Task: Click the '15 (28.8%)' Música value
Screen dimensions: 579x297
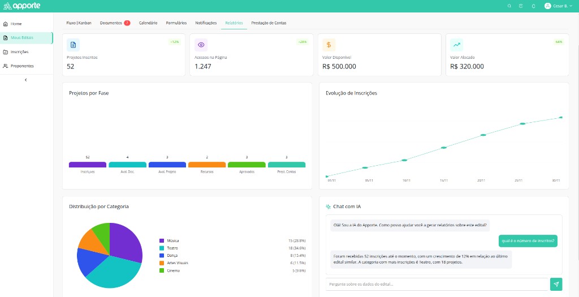Action: click(x=297, y=240)
